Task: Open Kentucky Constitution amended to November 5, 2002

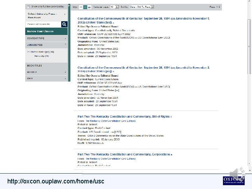Action: [x=143, y=21]
